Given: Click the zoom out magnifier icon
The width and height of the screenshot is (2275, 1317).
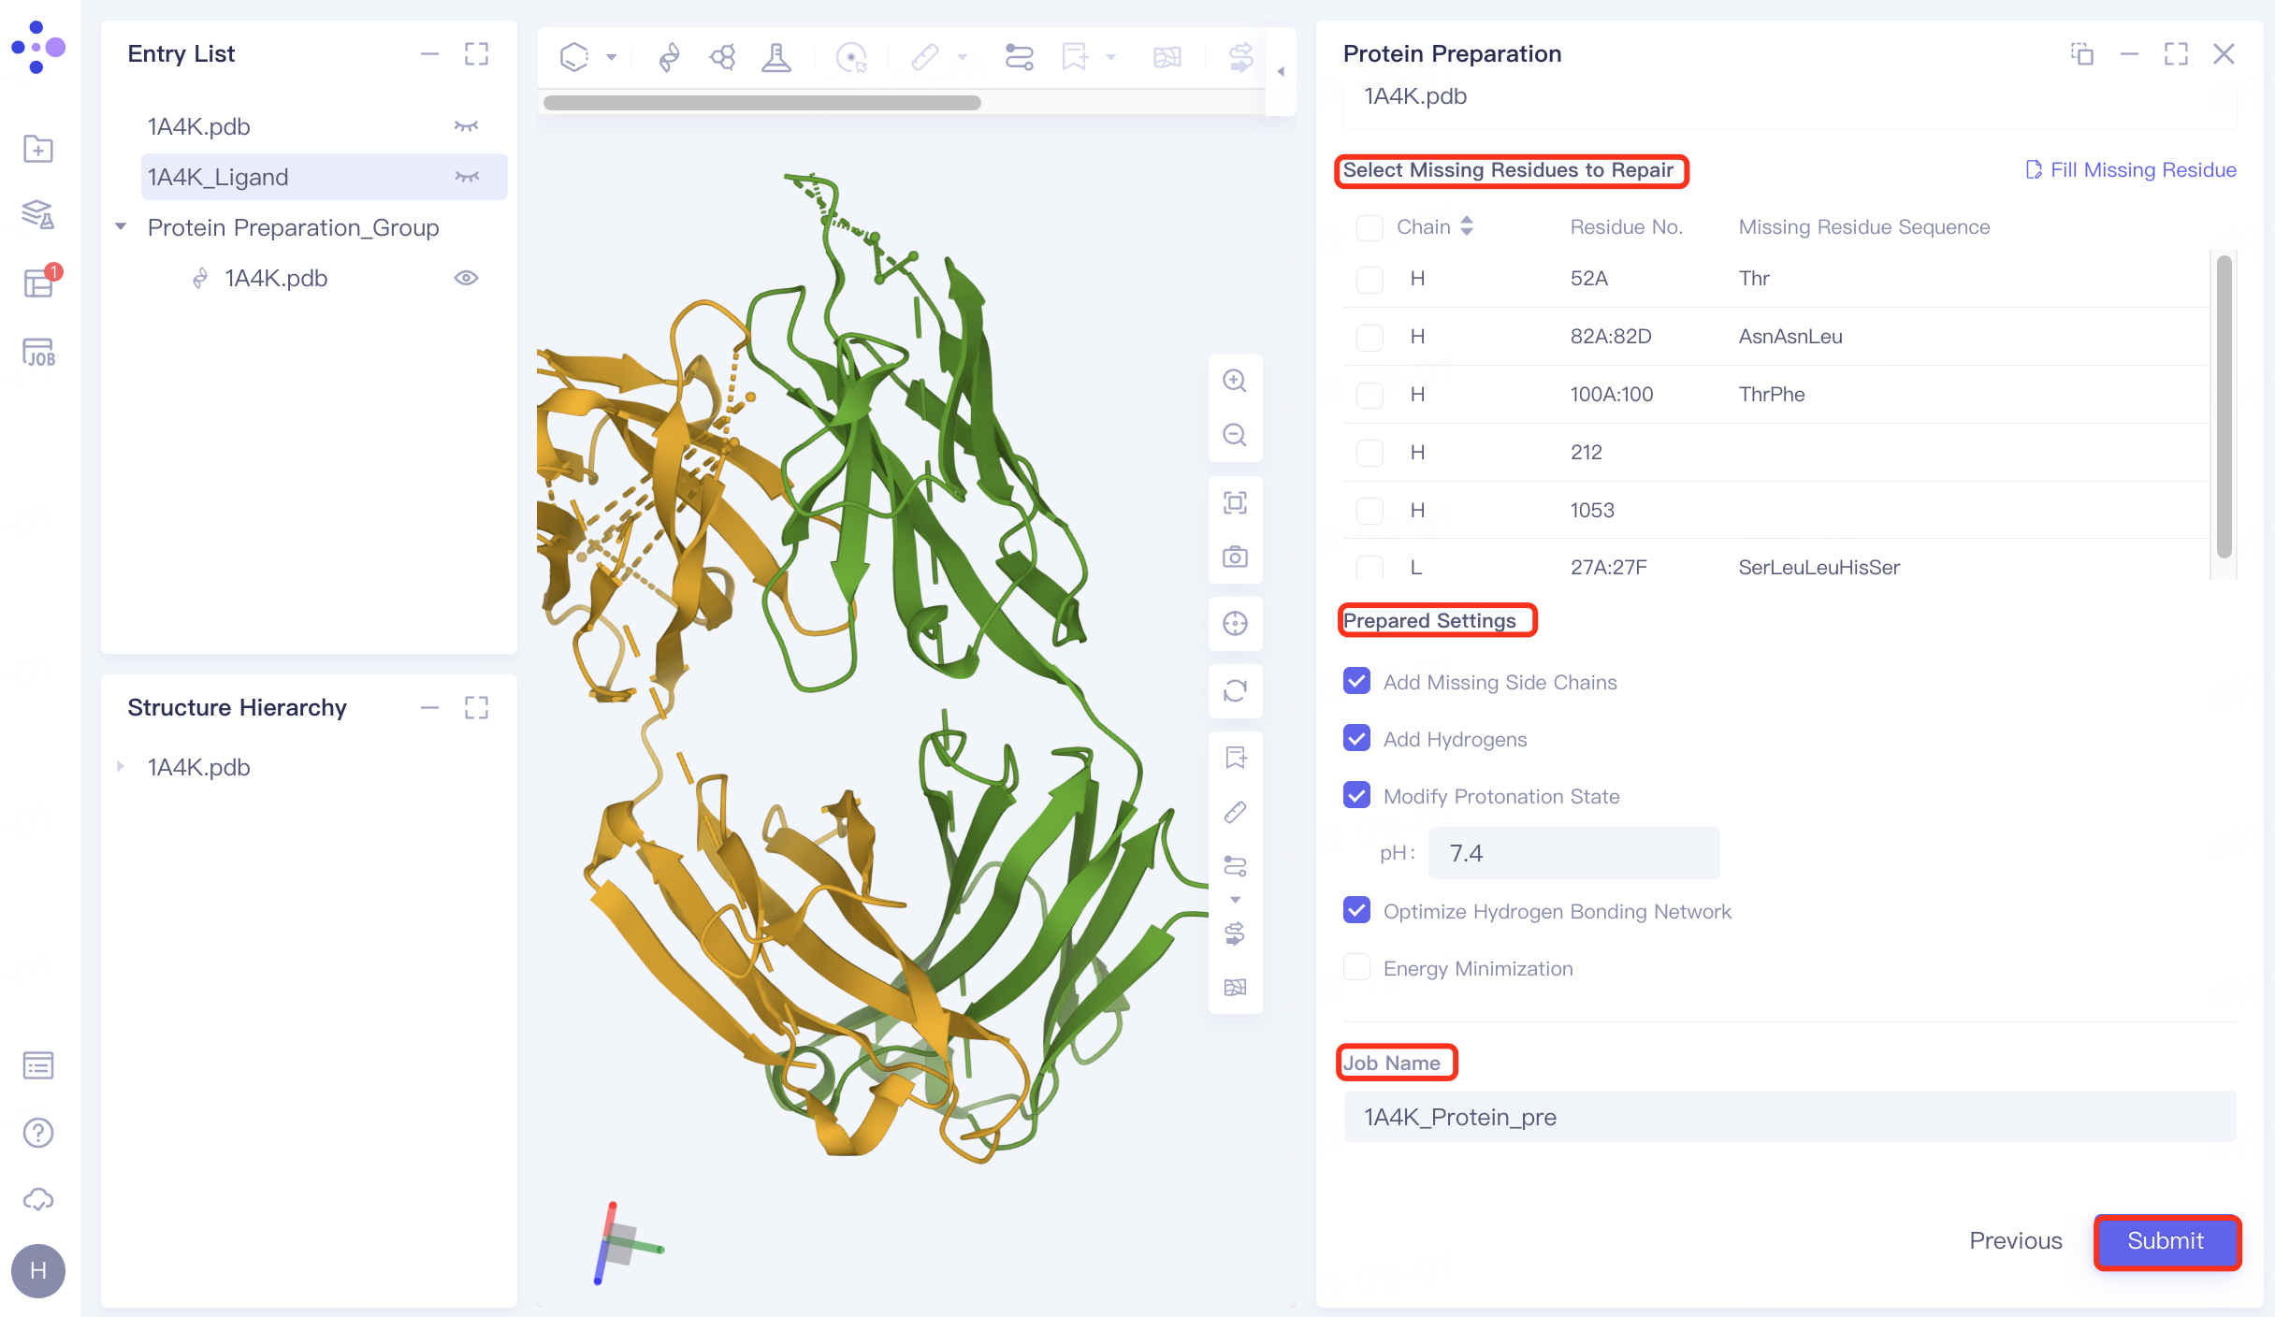Looking at the screenshot, I should (x=1235, y=435).
